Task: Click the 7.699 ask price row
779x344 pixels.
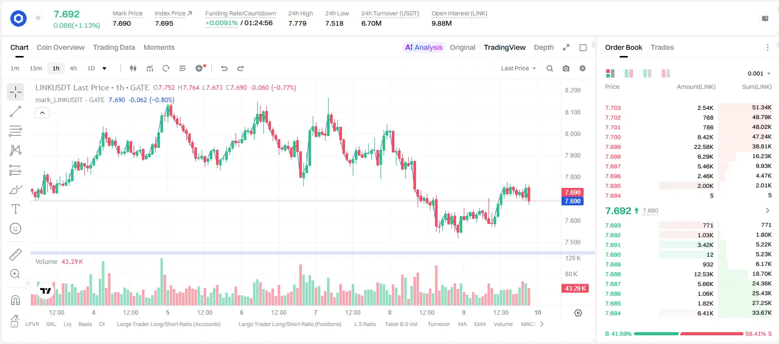Action: pos(689,147)
